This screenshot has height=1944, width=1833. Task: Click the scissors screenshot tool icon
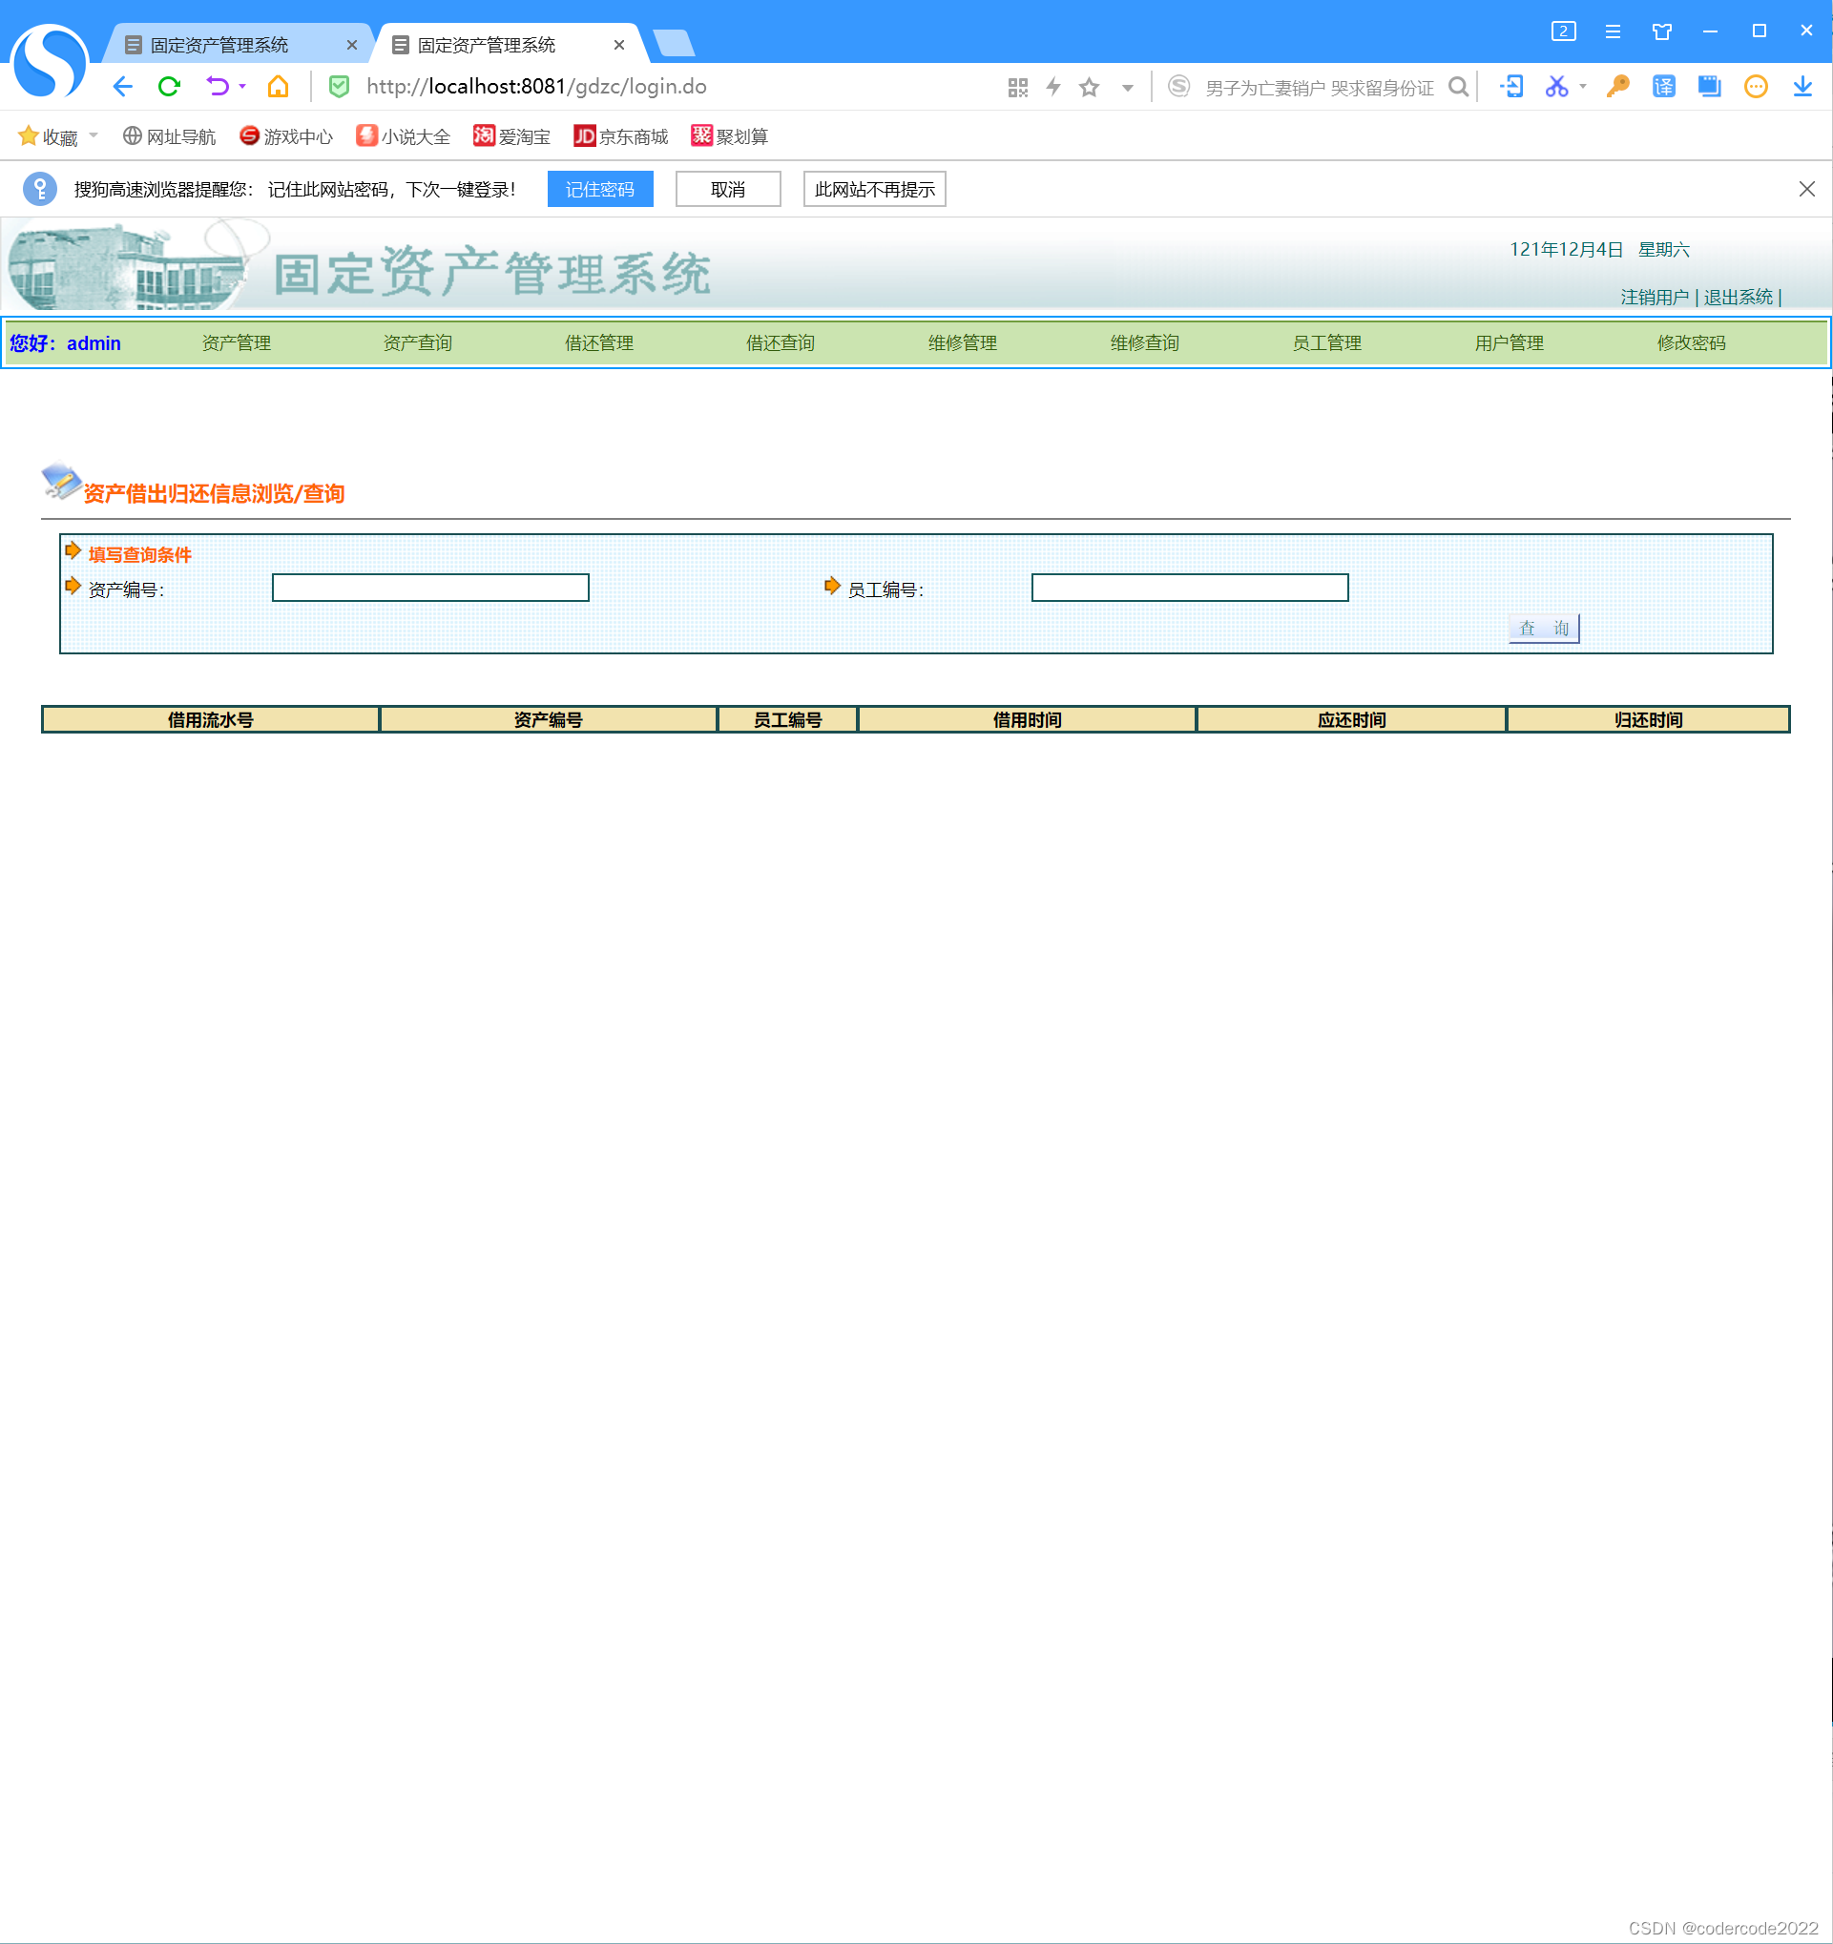(1555, 87)
